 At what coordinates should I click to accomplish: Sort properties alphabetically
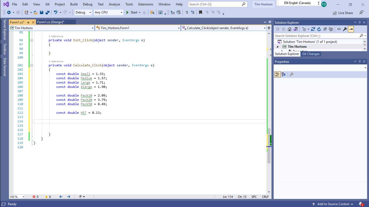(283, 74)
